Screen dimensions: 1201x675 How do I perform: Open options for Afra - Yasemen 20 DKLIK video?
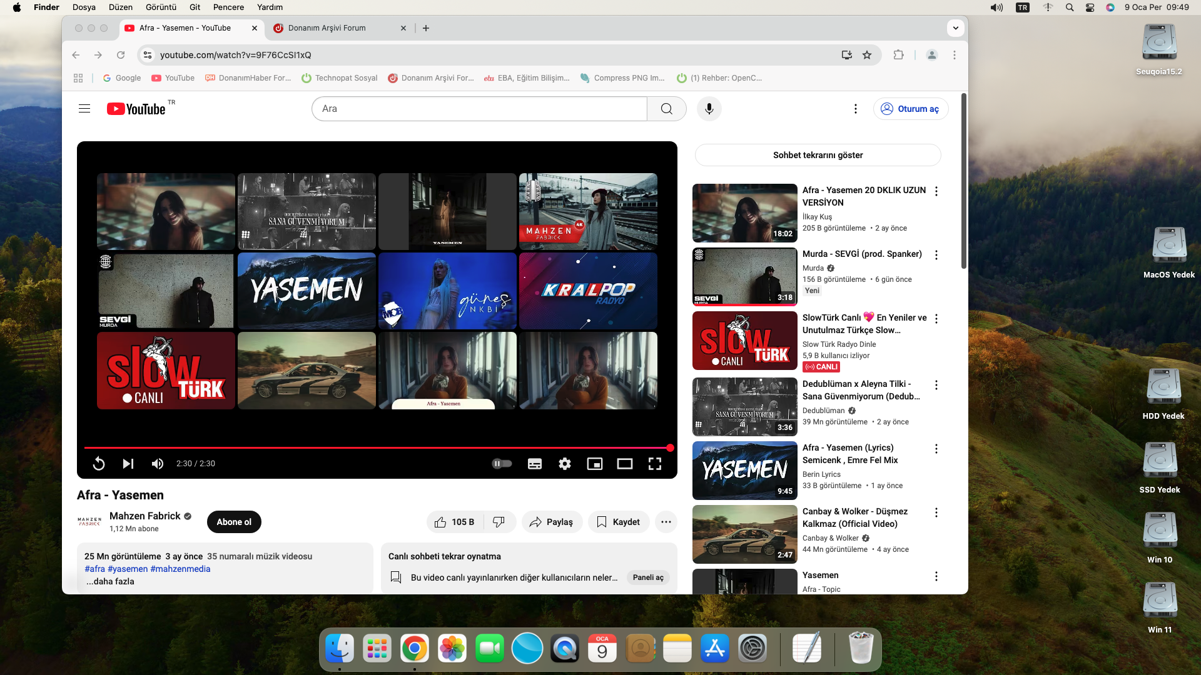936,191
